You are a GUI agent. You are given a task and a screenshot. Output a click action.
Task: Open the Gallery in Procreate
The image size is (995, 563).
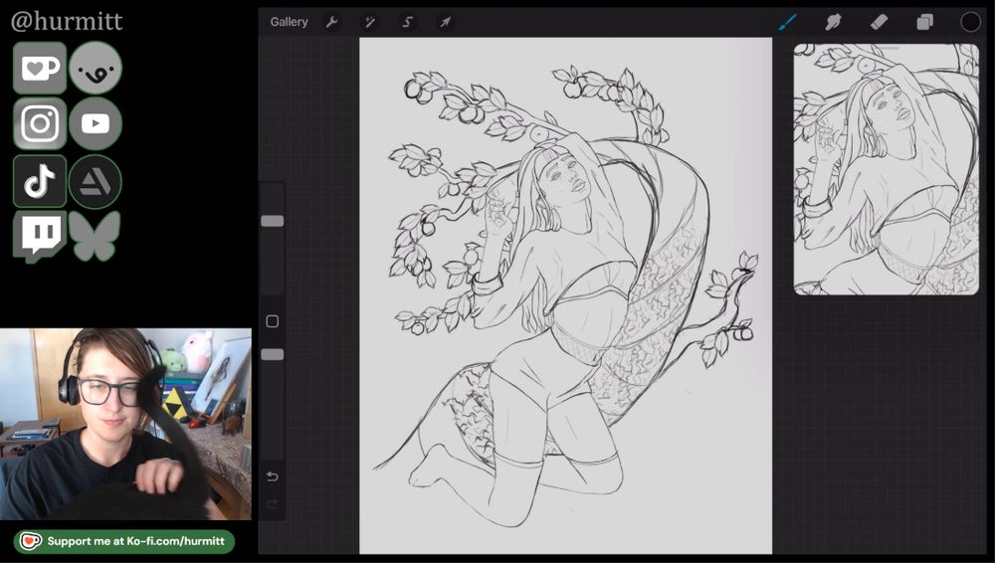(x=289, y=22)
